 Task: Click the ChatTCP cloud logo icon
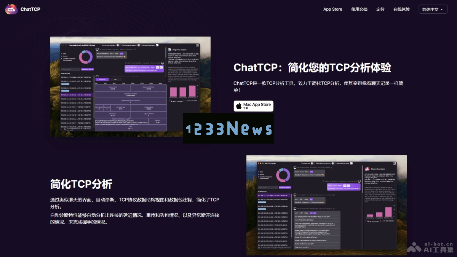(x=11, y=9)
